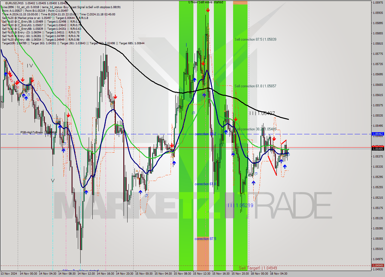Image resolution: width=385 pixels, height=277 pixels.
Task: Click the 'Sell Target1 | 1.04949' label
Action: point(258,268)
